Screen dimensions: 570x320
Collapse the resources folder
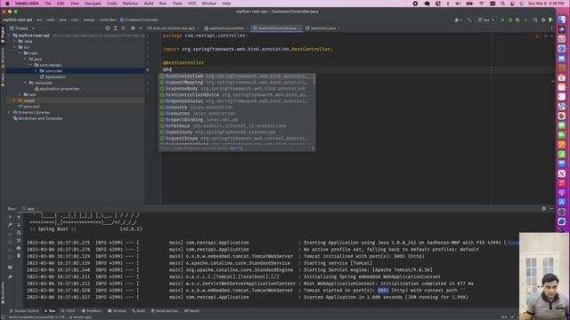26,83
